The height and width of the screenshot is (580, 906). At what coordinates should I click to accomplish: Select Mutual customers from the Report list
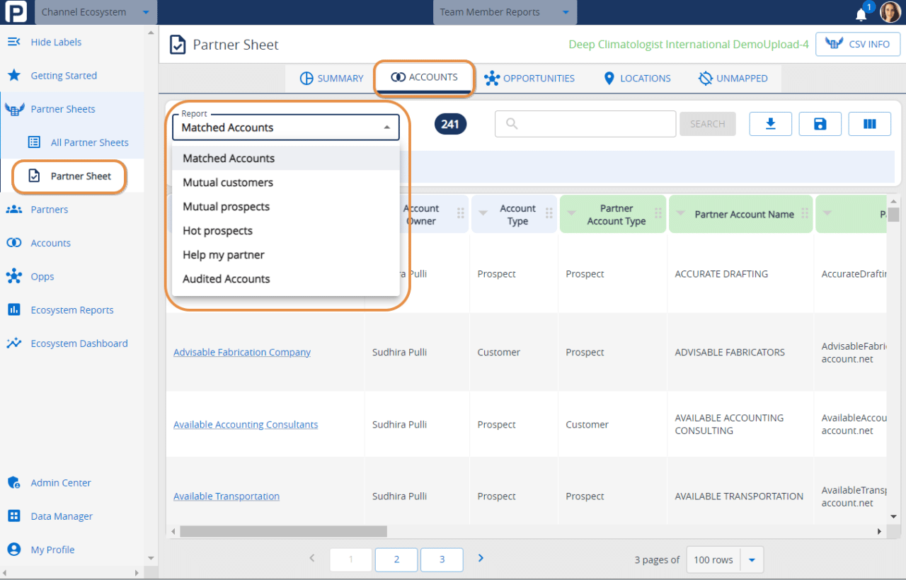click(227, 182)
